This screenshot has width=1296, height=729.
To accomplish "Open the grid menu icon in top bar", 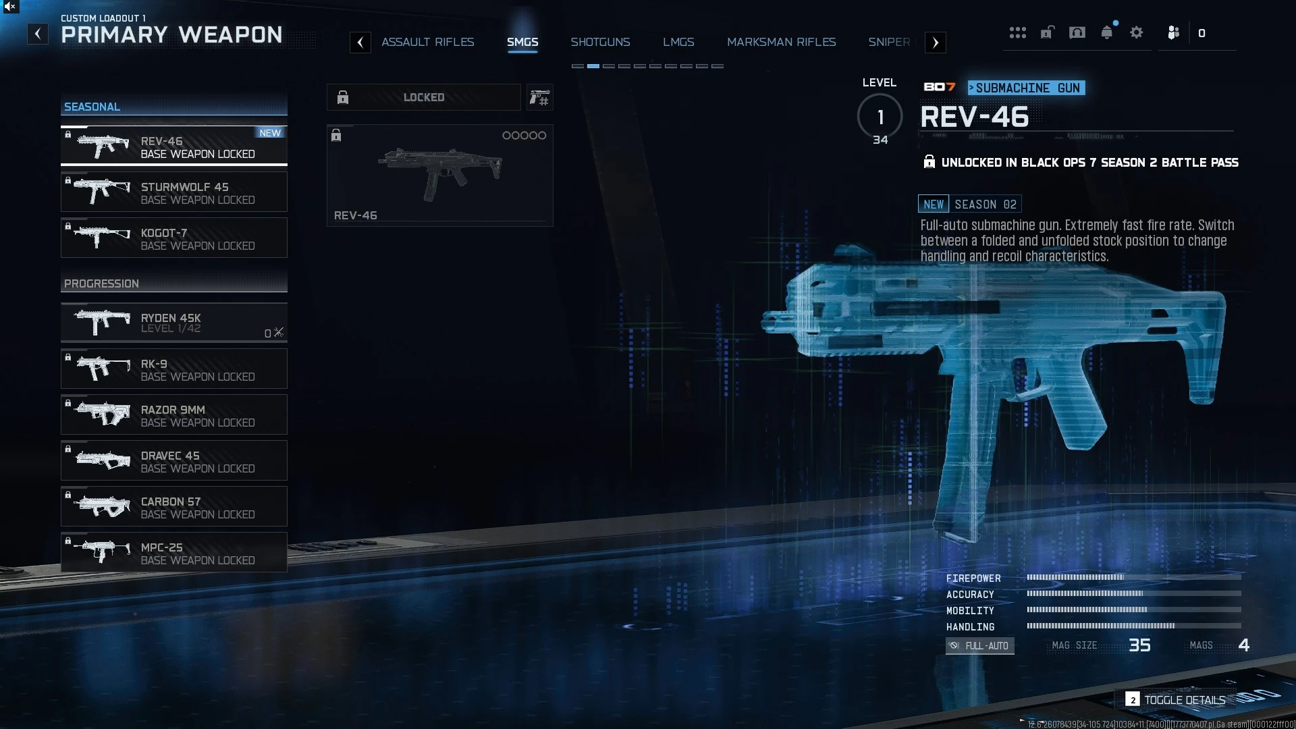I will point(1017,32).
